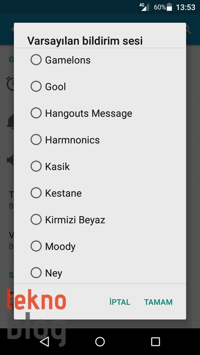
Task: Select the Gamelons radio button
Action: [x=36, y=60]
